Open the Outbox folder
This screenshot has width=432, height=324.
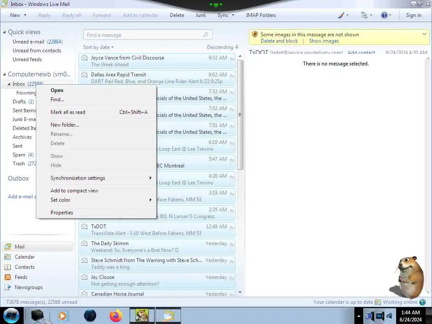(x=18, y=178)
